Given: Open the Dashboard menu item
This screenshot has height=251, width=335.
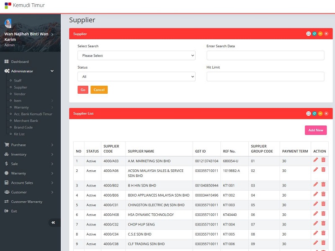Looking at the screenshot, I should pyautogui.click(x=20, y=61).
